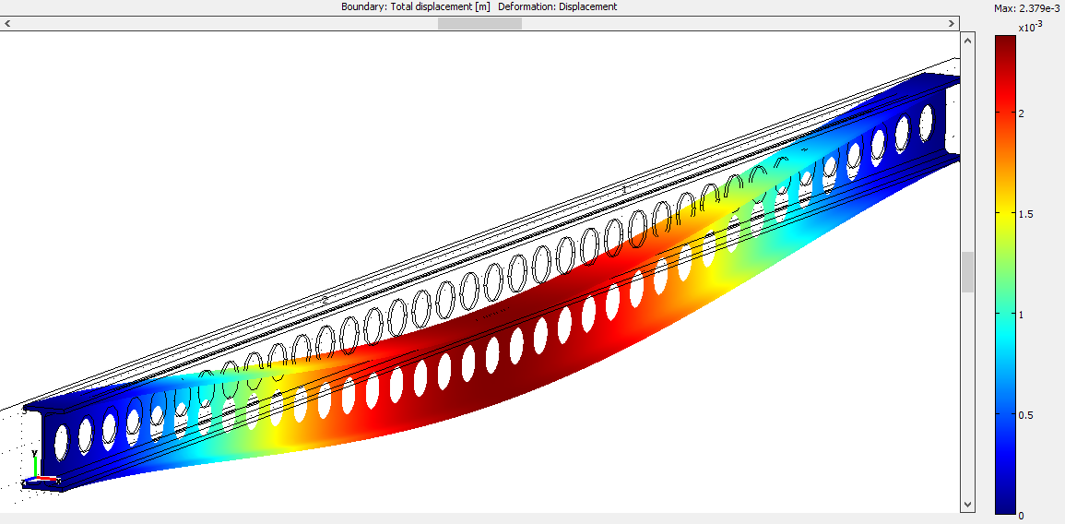Click the horizontal scrollbar thumb
Viewport: 1065px width, 524px height.
(479, 23)
